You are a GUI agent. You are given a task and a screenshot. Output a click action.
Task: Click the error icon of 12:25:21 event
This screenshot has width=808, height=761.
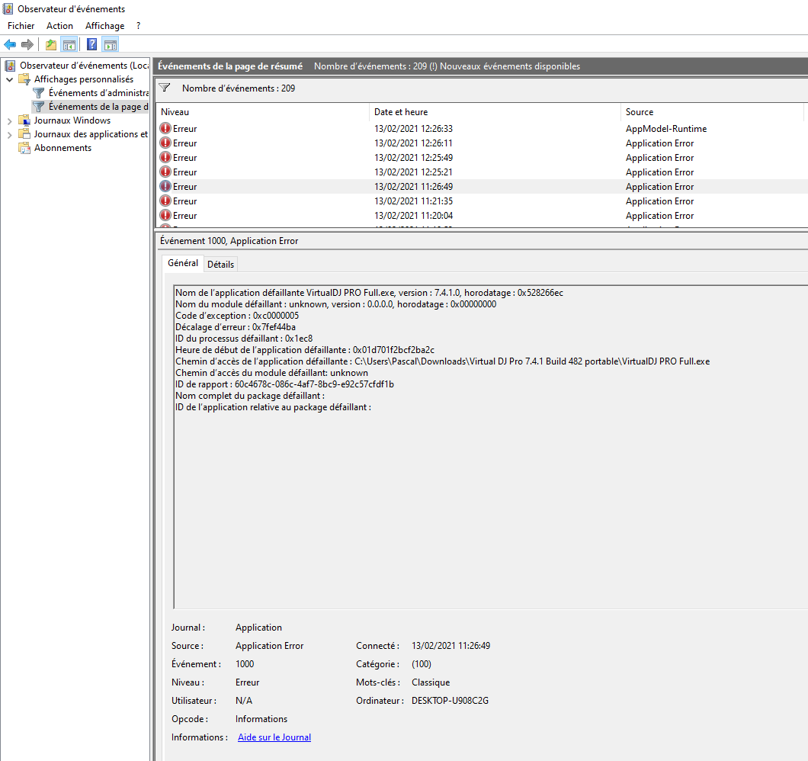pos(165,172)
